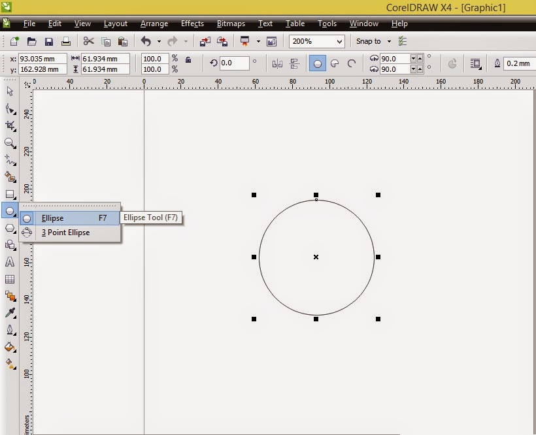
Task: Click the Ellipse tool in toolbox
Action: pos(10,211)
